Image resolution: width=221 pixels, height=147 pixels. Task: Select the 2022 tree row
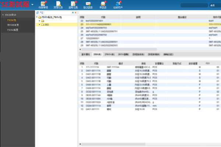click(x=56, y=25)
